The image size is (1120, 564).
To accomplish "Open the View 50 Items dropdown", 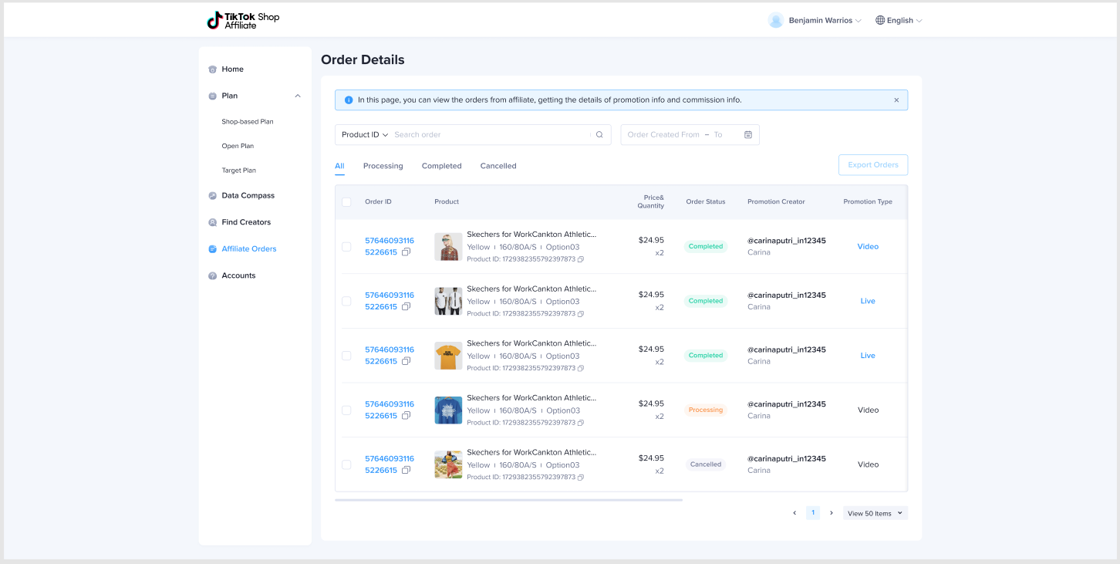I will (875, 513).
